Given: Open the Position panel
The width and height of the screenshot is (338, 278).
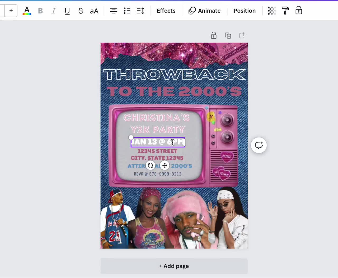Looking at the screenshot, I should point(245,11).
